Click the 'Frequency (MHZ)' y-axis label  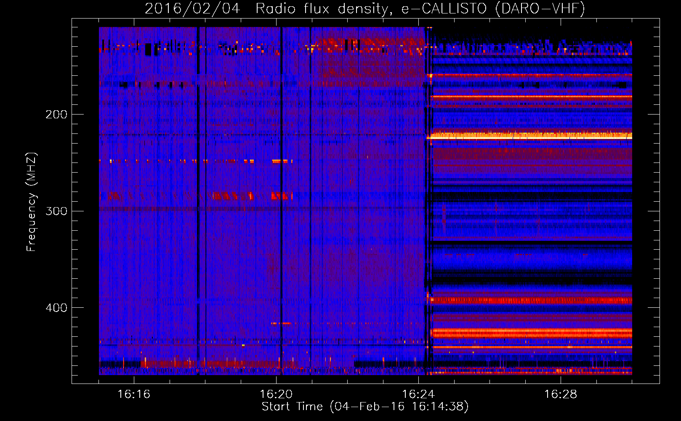coord(32,202)
